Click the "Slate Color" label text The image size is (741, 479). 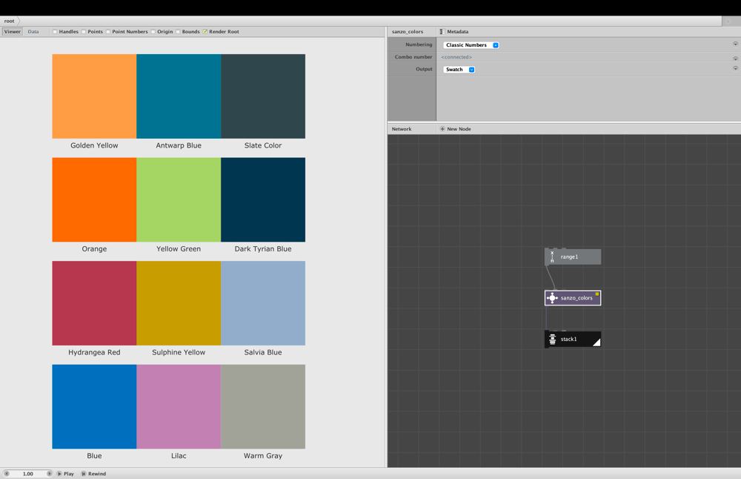point(263,145)
